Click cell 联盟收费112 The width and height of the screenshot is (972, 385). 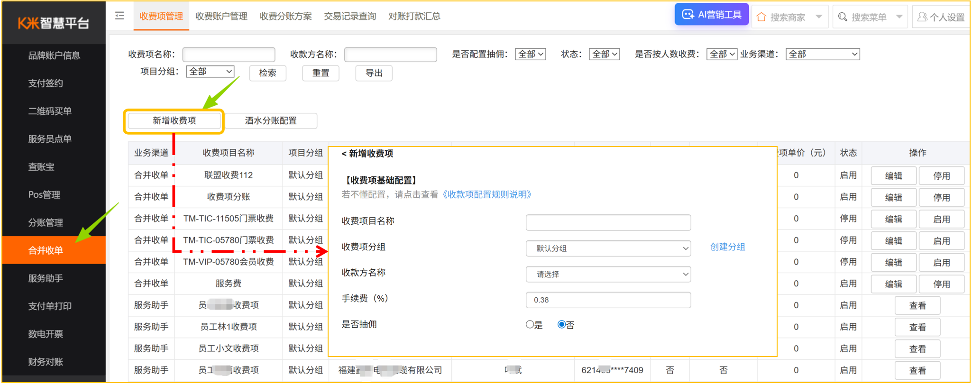[229, 175]
